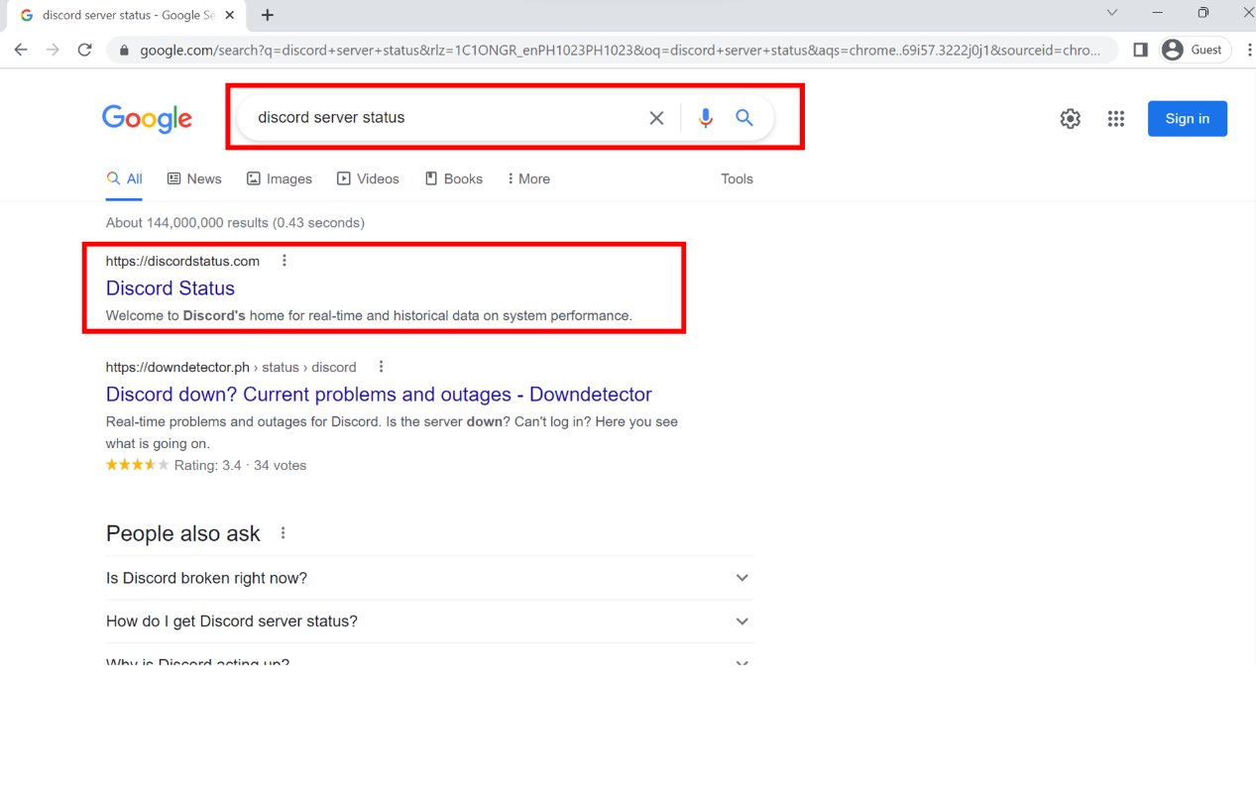Image resolution: width=1256 pixels, height=799 pixels.
Task: Click the blue magnifier search icon
Action: [744, 118]
